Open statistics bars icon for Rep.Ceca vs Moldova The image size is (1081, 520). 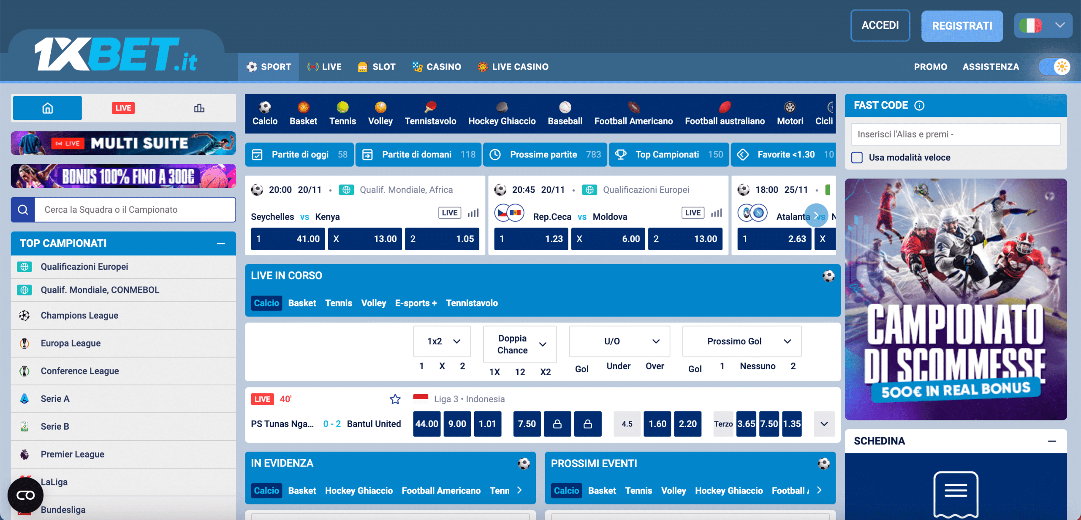(717, 213)
